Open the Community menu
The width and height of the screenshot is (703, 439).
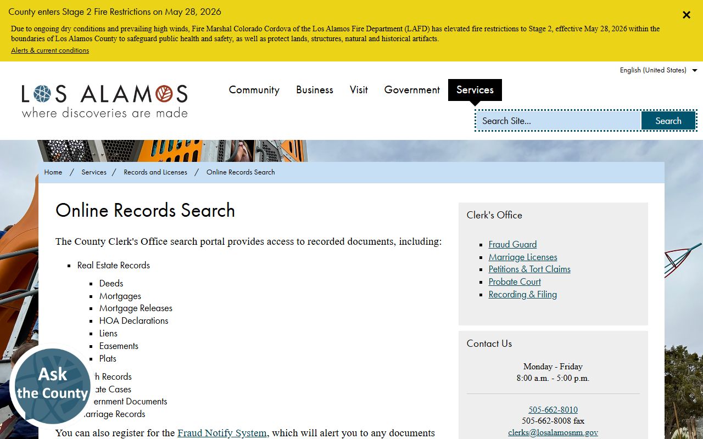pyautogui.click(x=254, y=90)
